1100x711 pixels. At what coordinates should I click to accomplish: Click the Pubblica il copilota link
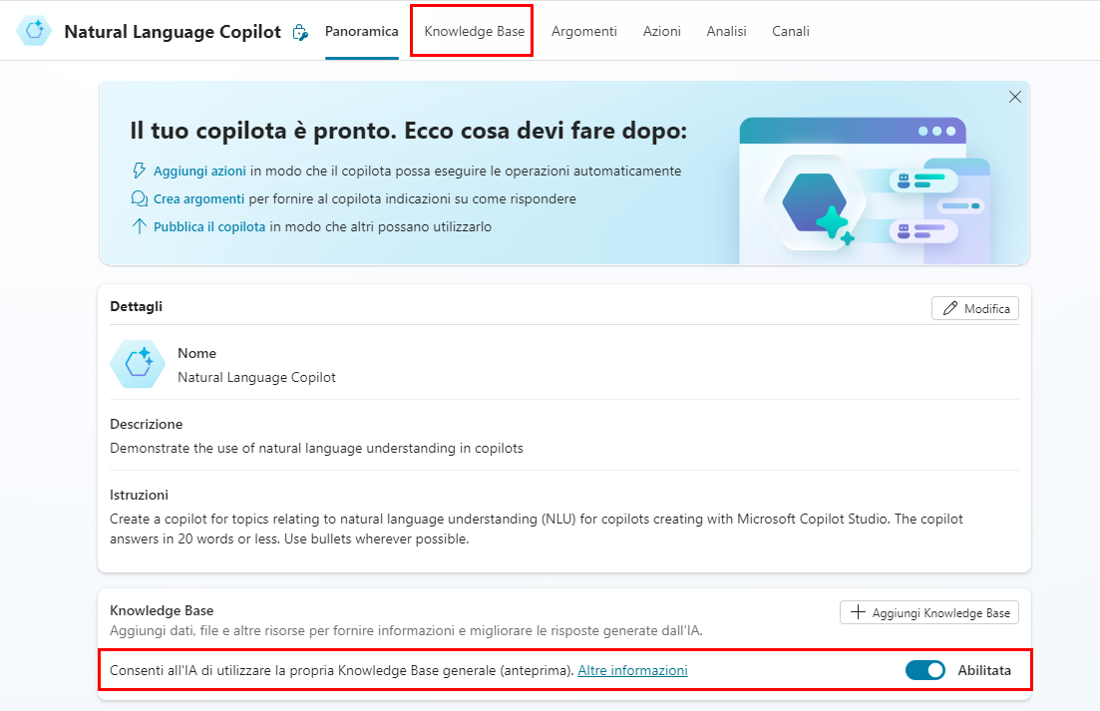[x=209, y=226]
